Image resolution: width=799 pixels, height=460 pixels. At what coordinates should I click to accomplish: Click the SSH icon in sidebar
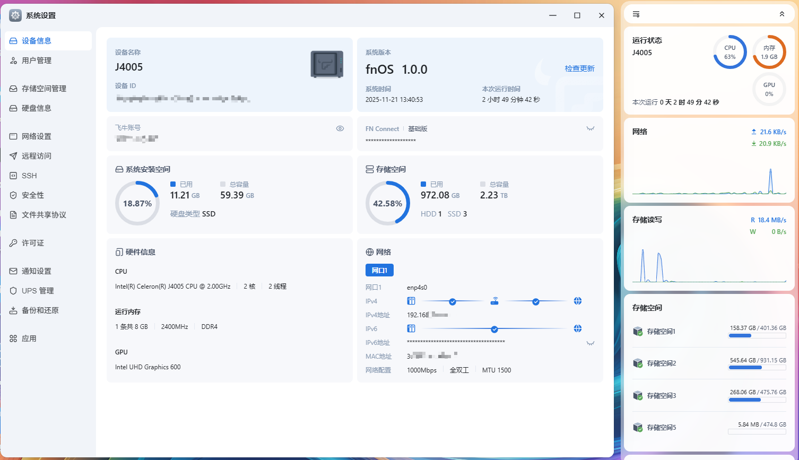coord(13,176)
